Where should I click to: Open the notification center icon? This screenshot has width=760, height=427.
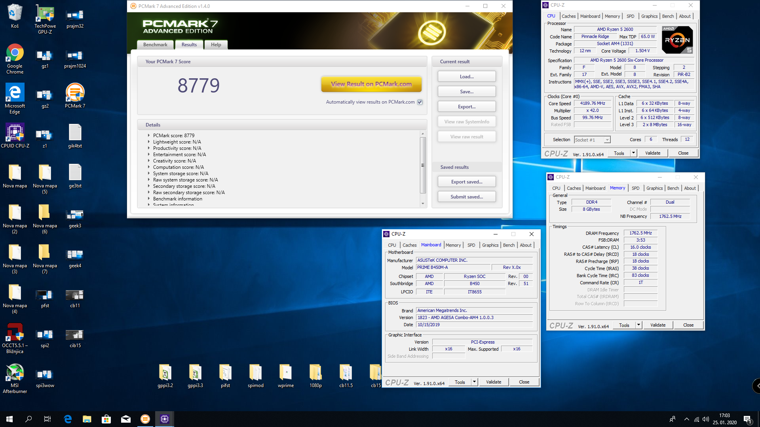(x=748, y=419)
